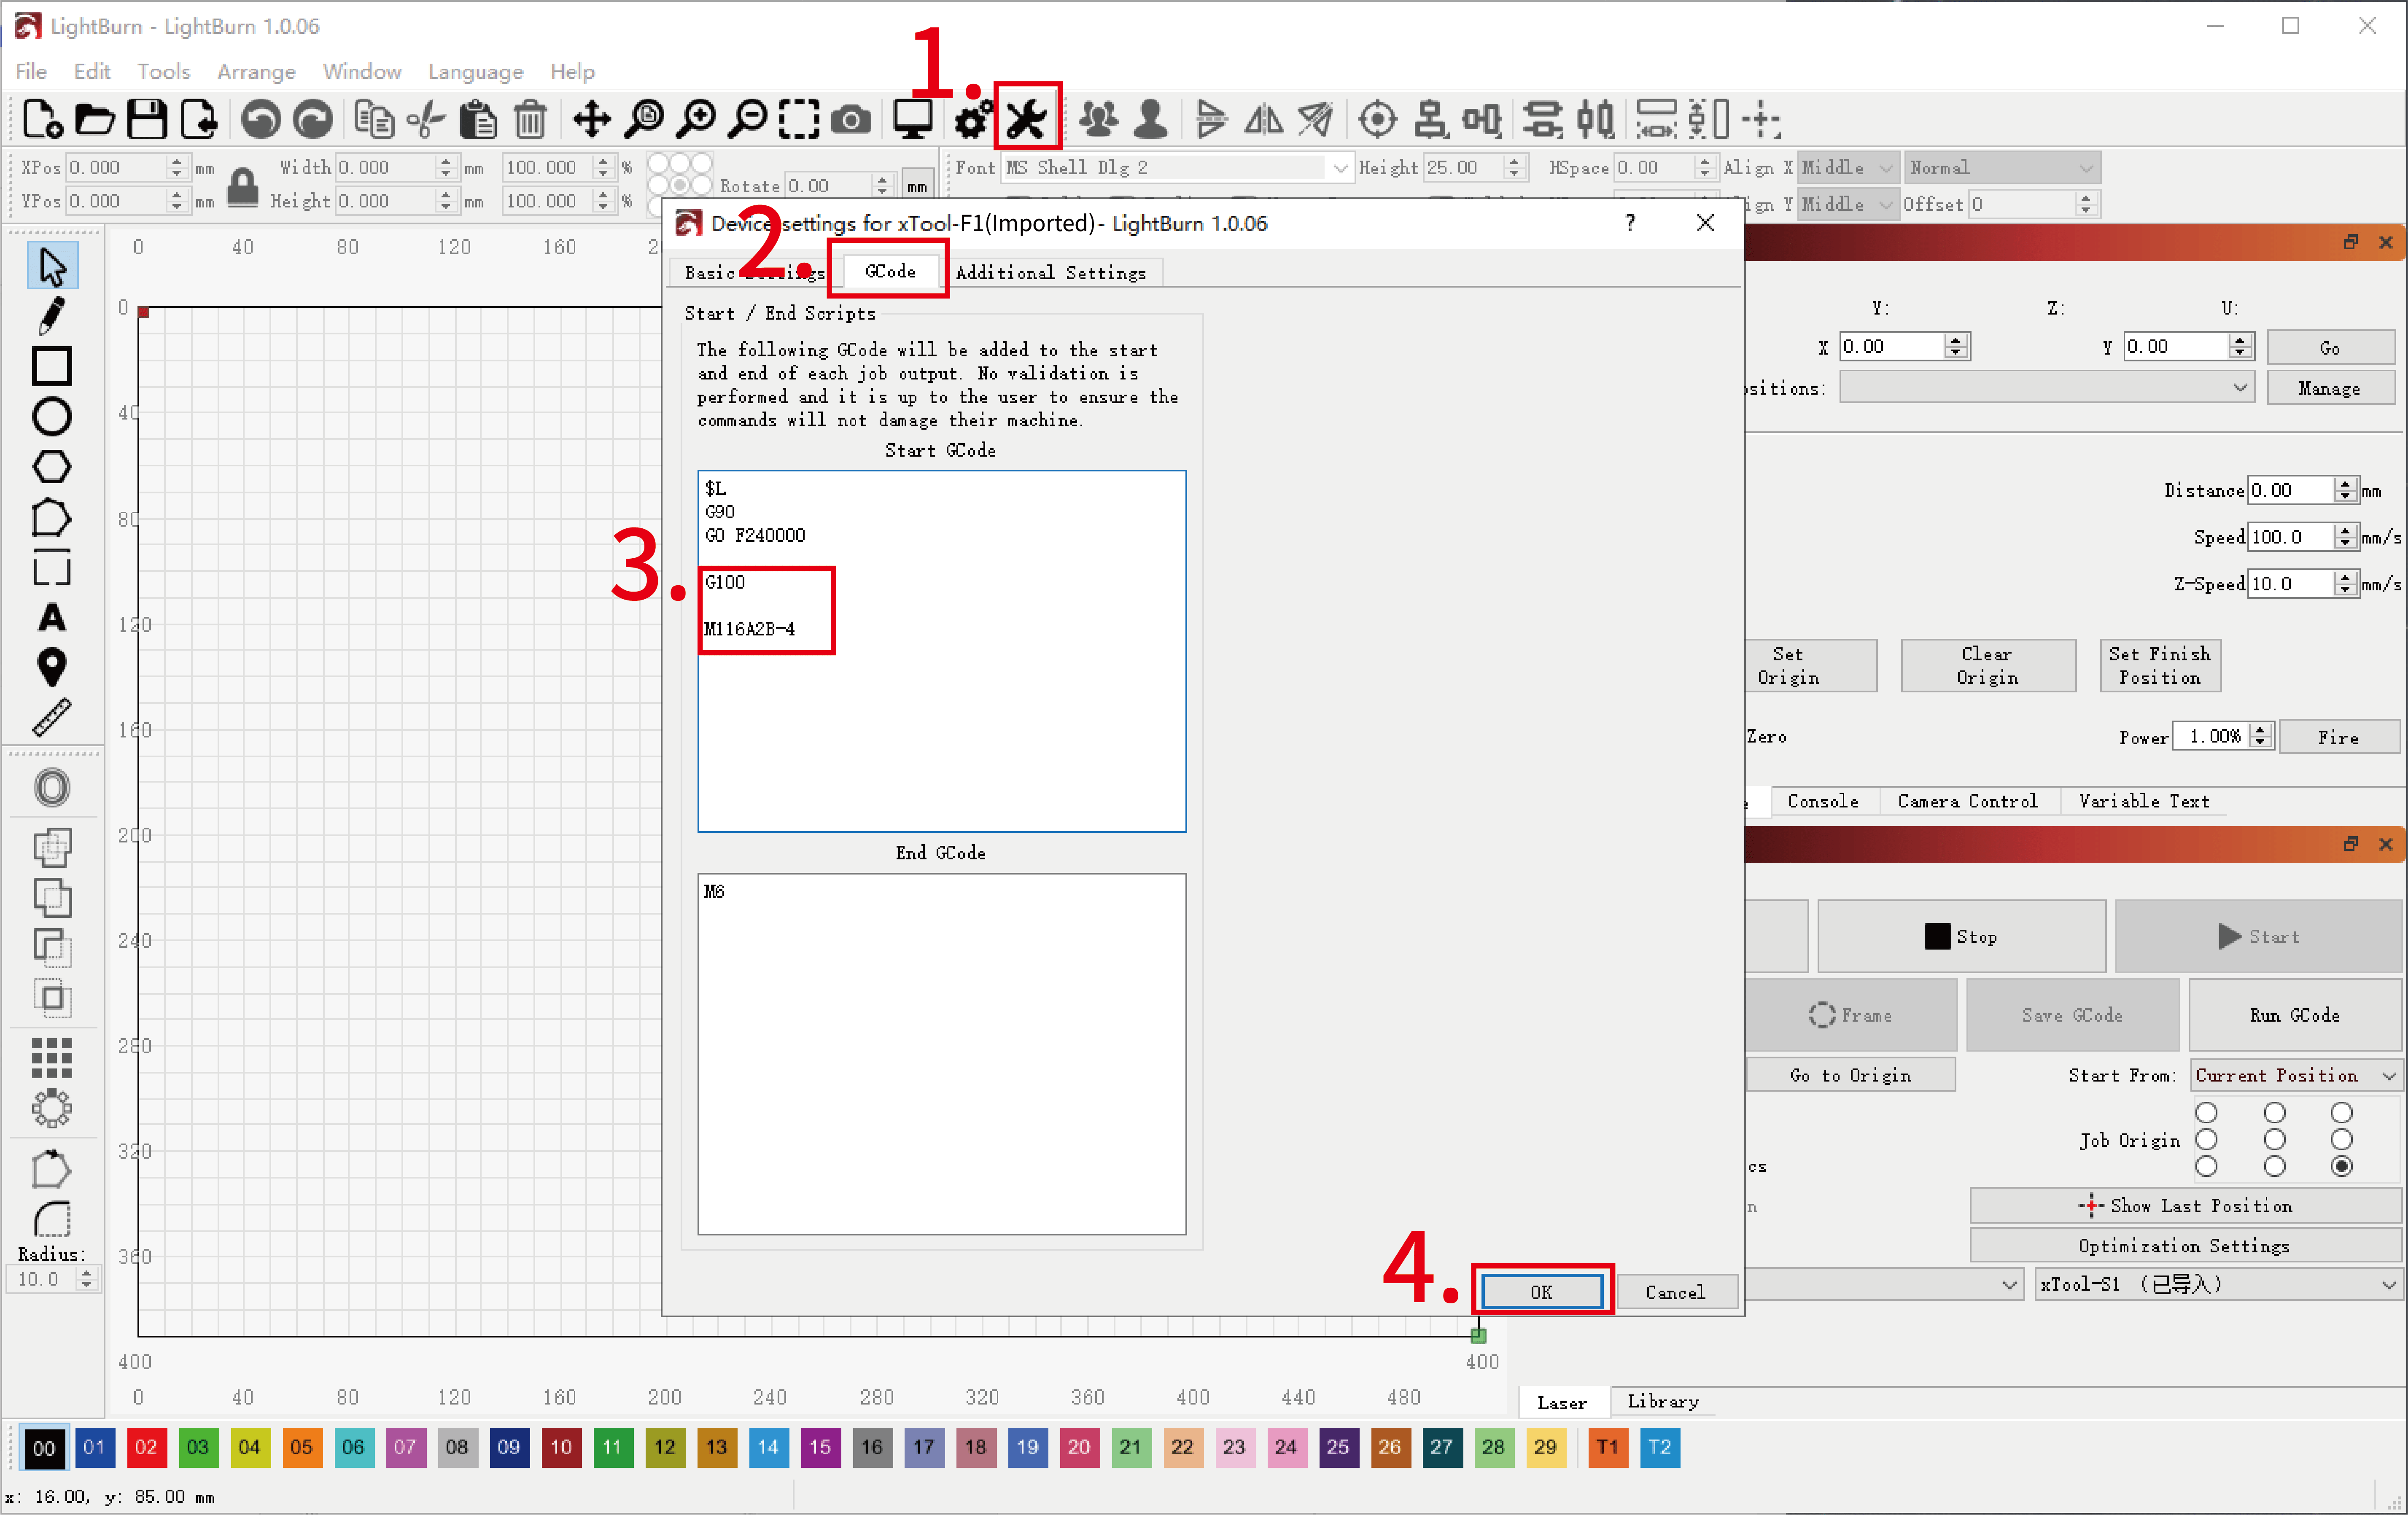Toggle the mm units button

pyautogui.click(x=916, y=185)
